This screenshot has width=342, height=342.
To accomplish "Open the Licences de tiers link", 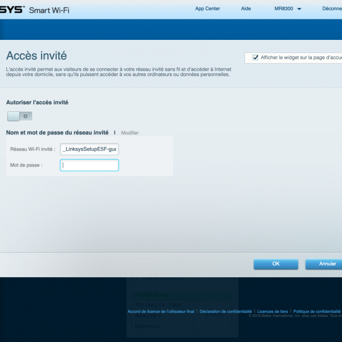I will (x=272, y=312).
